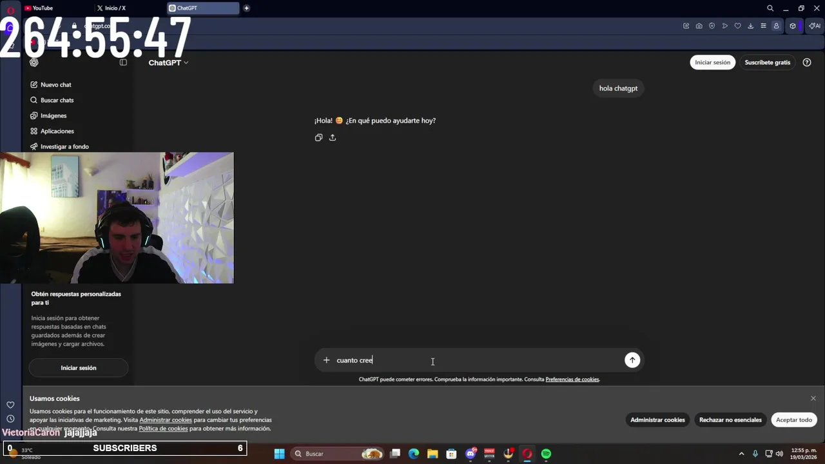Click the Windows taskbar Buscar box
The image size is (825, 464).
(x=338, y=454)
